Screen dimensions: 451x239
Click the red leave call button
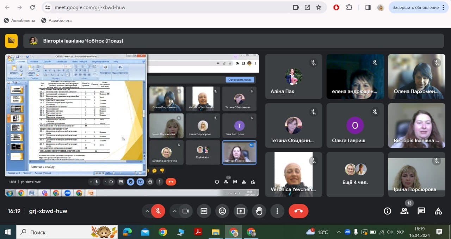coord(298,211)
